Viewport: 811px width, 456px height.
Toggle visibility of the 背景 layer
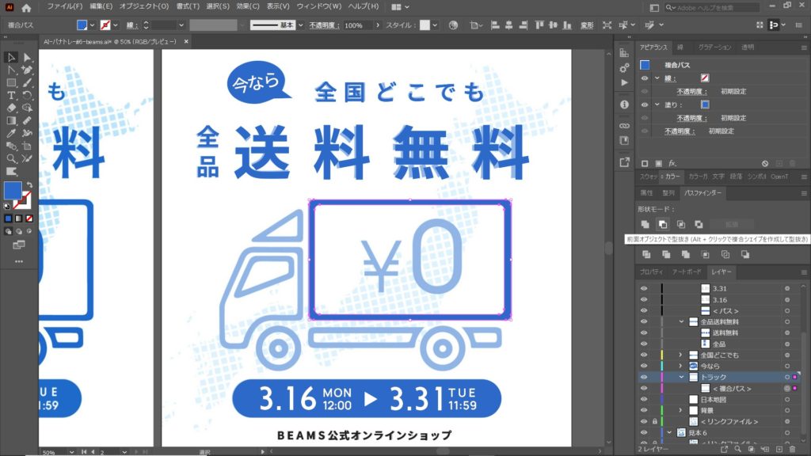point(644,411)
